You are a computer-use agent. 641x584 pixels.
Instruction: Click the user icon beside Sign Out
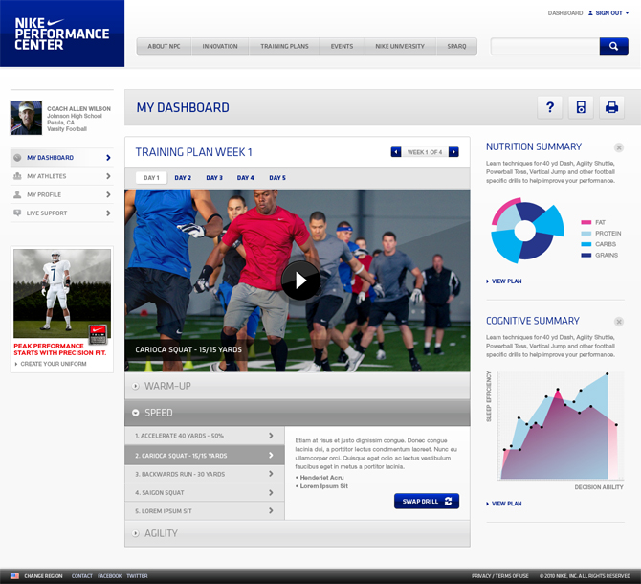[x=590, y=13]
